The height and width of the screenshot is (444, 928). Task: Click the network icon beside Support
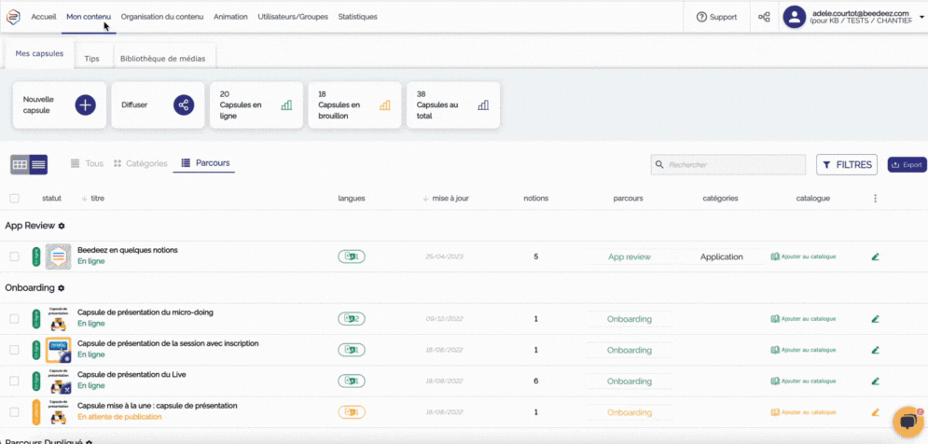(x=764, y=17)
